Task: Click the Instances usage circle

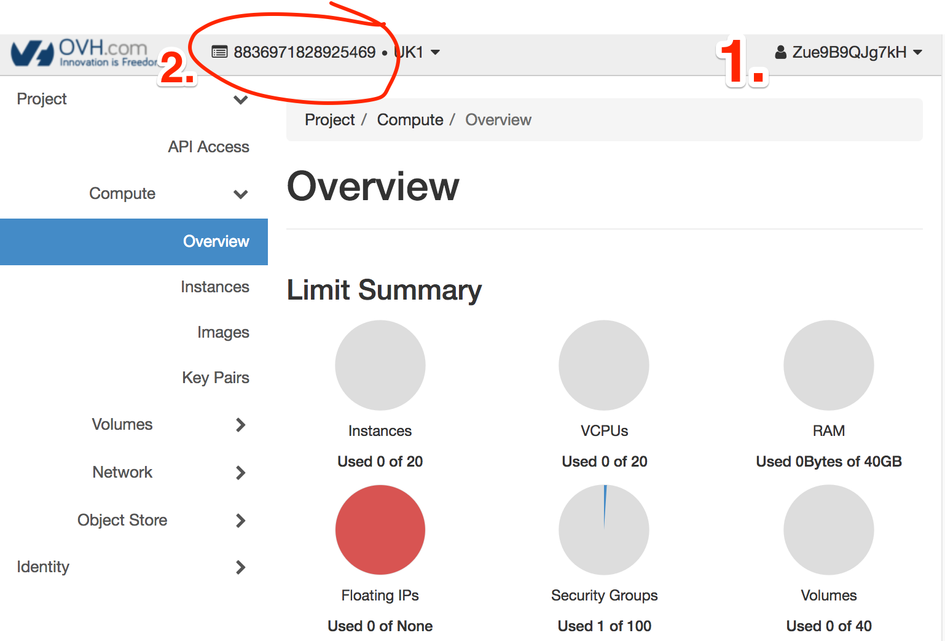Action: click(x=380, y=365)
